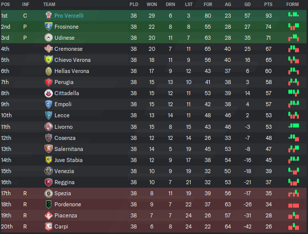Click the Pordenone green badge
Image resolution: width=308 pixels, height=234 pixels.
click(x=48, y=204)
